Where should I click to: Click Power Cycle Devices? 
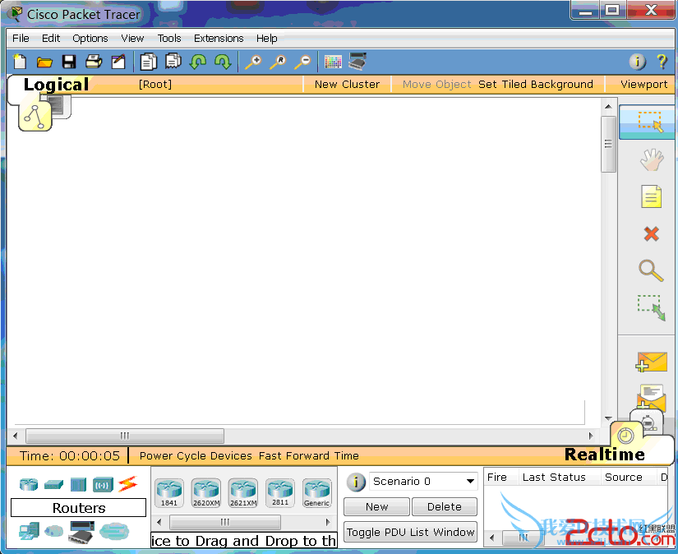[196, 456]
